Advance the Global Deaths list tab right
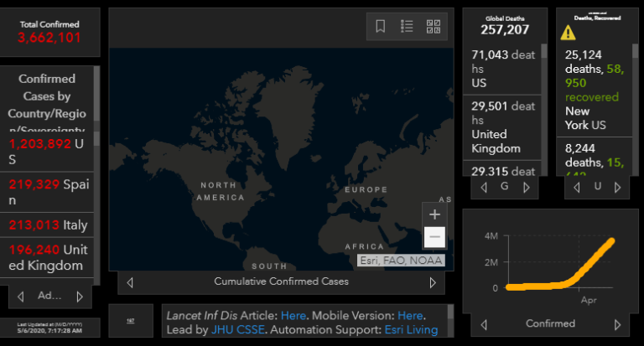 [527, 187]
